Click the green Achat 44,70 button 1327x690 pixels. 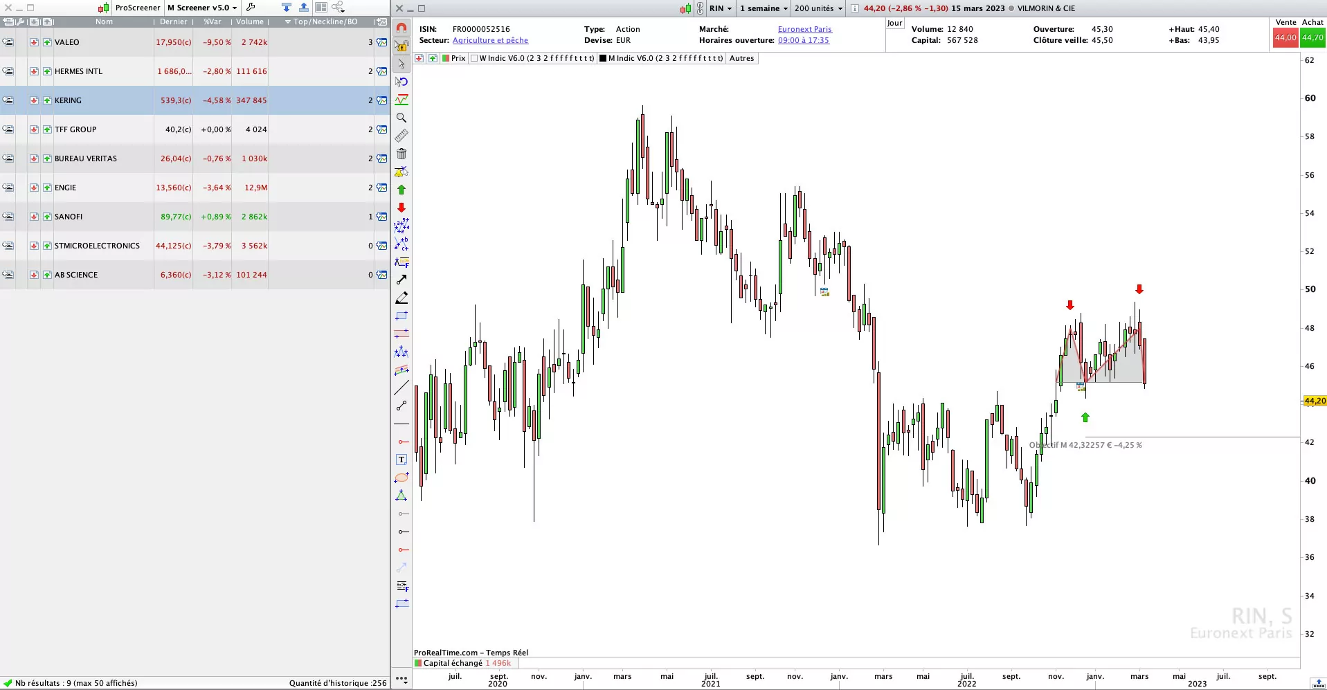[1312, 37]
